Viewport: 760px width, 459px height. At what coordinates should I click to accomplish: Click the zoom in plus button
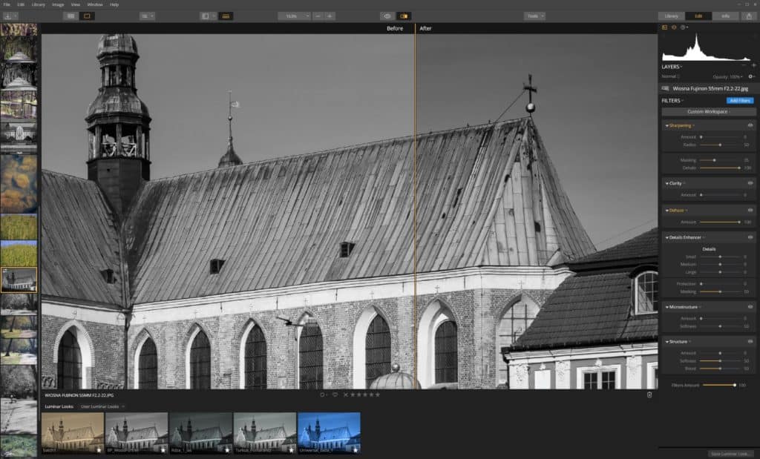point(330,16)
